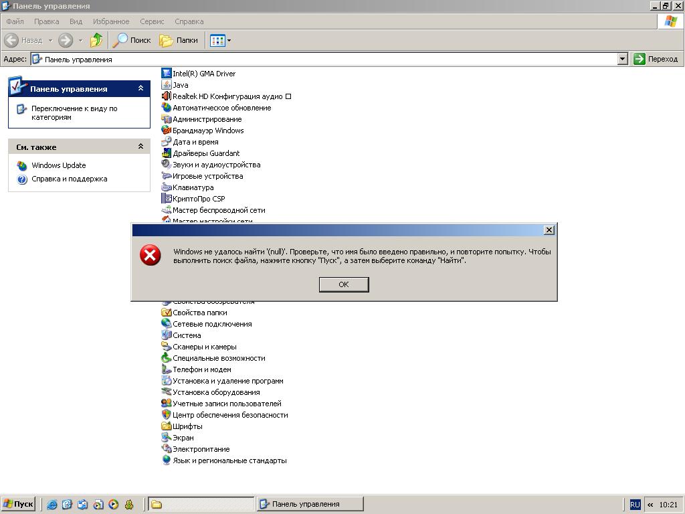Open the Файл menu
Screen dimensions: 685x514
click(15, 21)
